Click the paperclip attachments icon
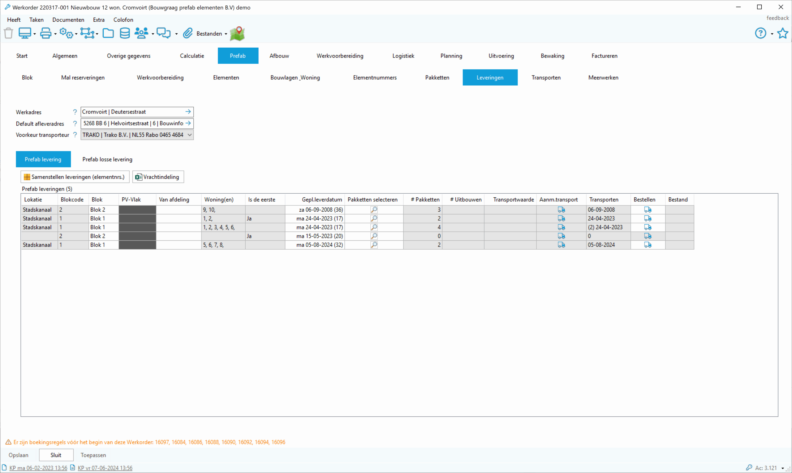The width and height of the screenshot is (792, 473). click(188, 33)
